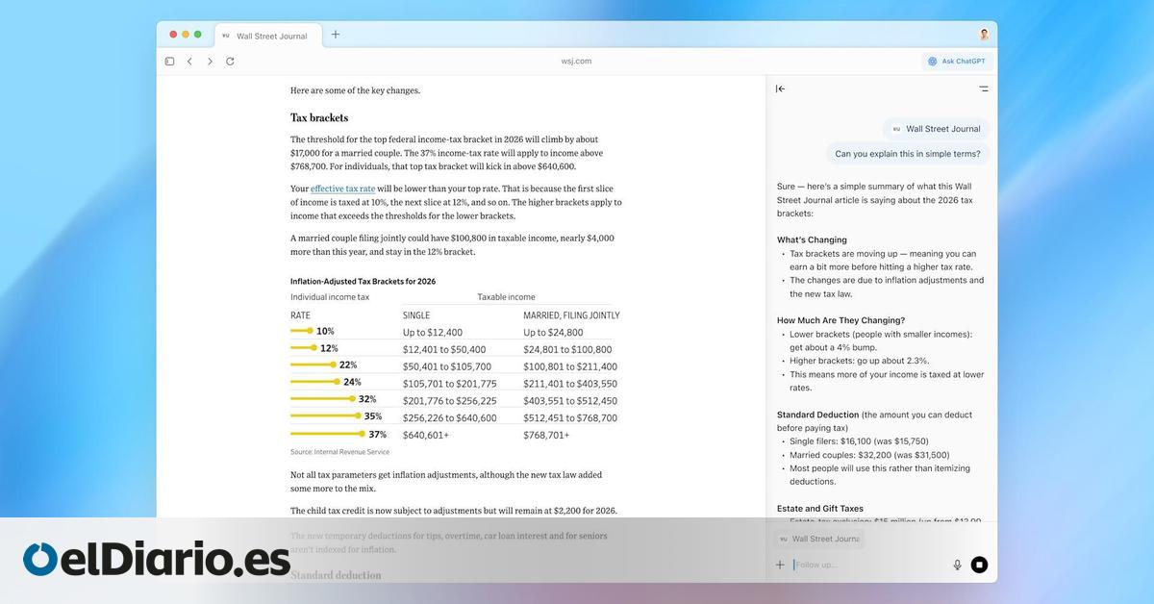
Task: Click the yellow 37% rate bar
Action: [329, 435]
